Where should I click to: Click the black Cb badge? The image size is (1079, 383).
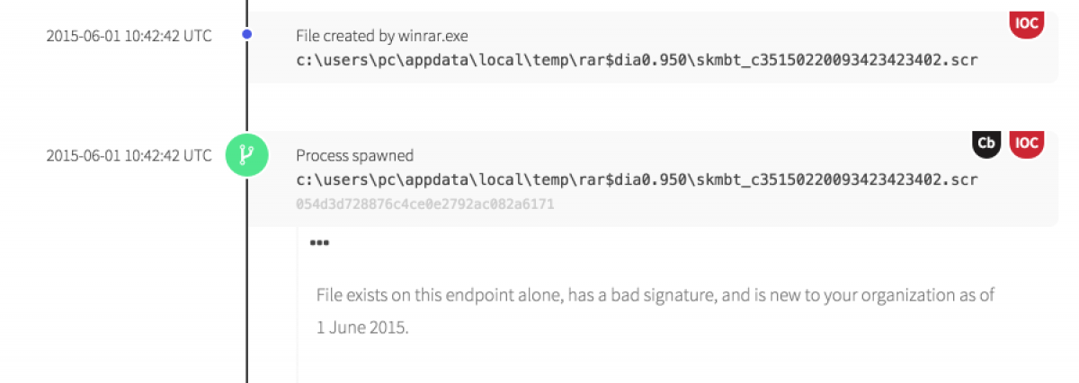point(986,144)
